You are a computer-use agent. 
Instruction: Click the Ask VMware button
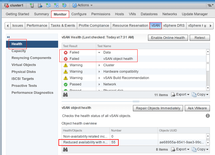(197, 108)
